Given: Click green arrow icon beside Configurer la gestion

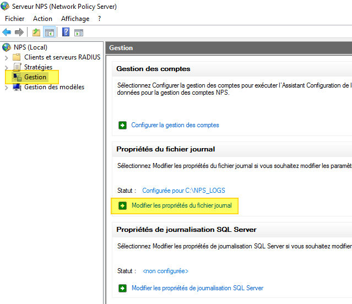Looking at the screenshot, I should point(122,125).
